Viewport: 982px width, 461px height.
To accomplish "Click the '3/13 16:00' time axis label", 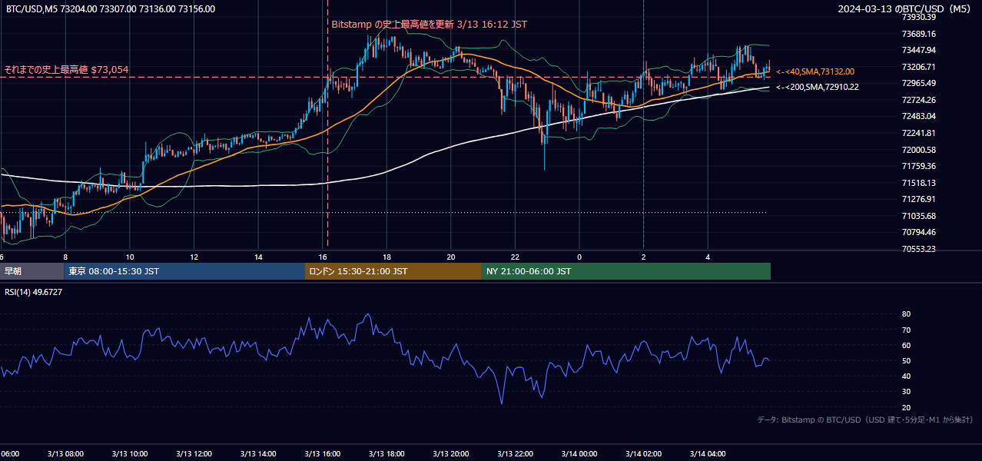I will (x=323, y=454).
